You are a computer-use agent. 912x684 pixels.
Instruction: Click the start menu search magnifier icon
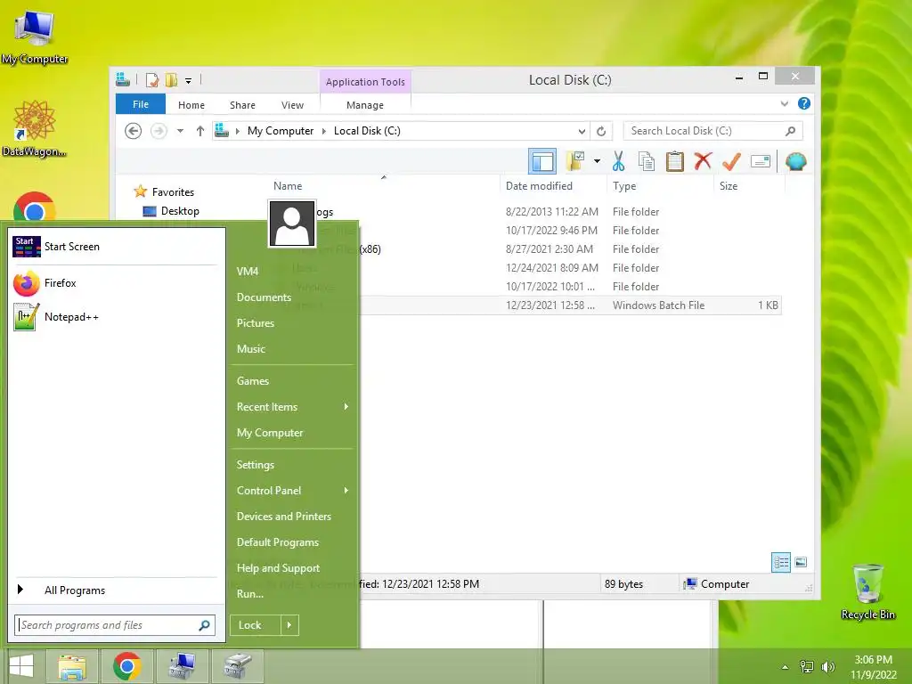(204, 625)
